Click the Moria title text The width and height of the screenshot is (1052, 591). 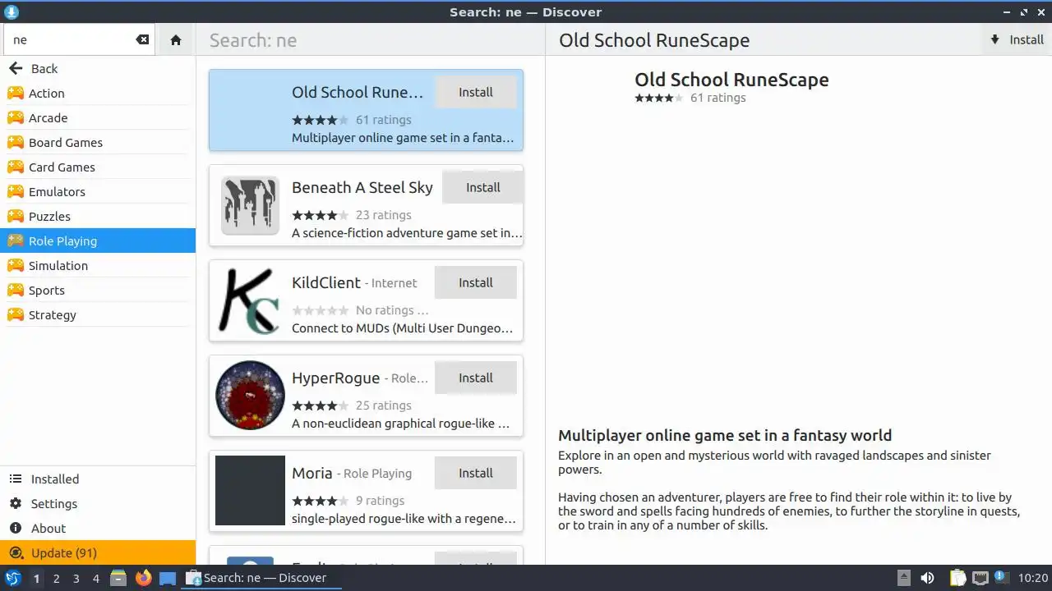(312, 473)
